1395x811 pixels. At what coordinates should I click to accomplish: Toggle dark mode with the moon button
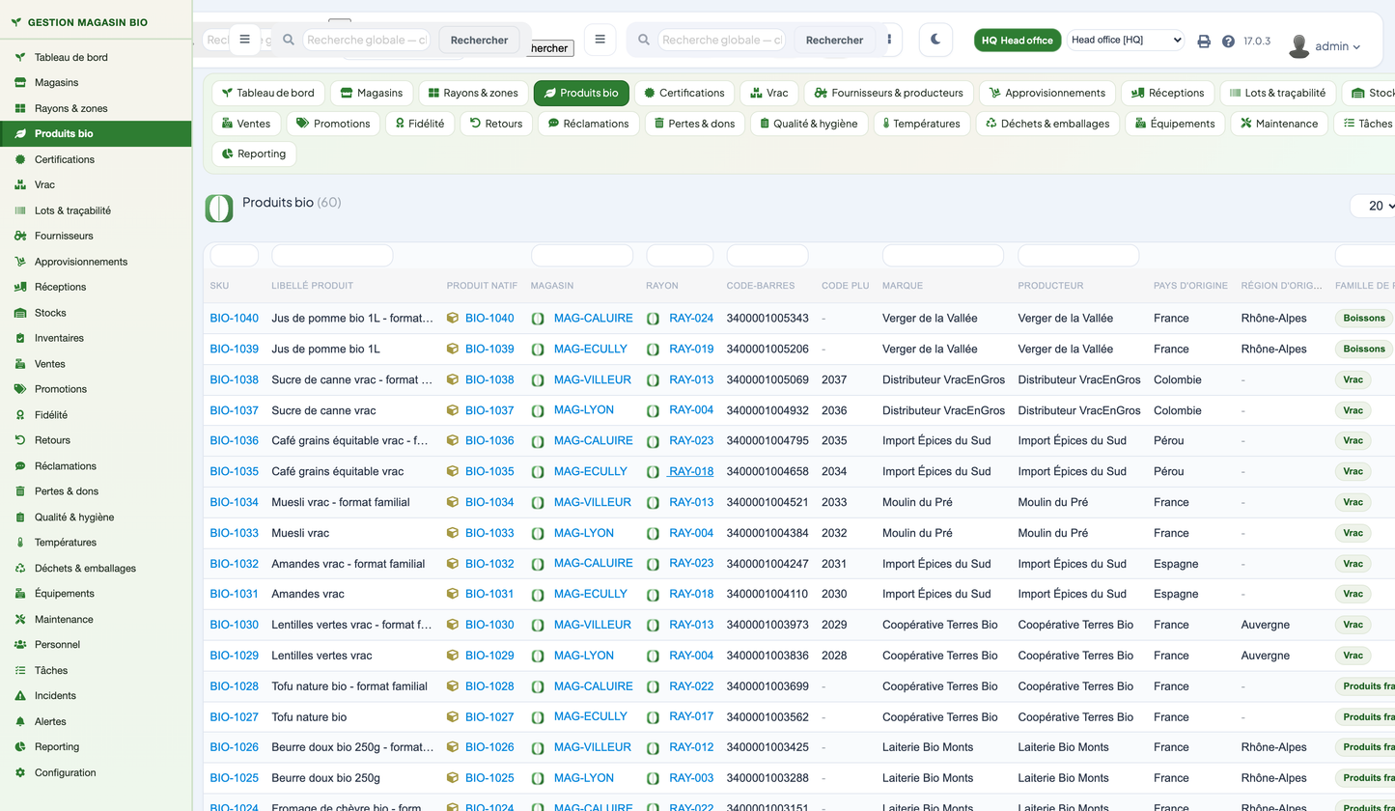pyautogui.click(x=935, y=40)
